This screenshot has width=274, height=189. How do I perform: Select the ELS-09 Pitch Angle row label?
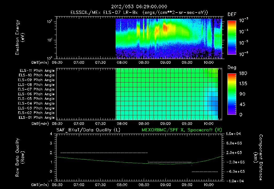coord(36,80)
